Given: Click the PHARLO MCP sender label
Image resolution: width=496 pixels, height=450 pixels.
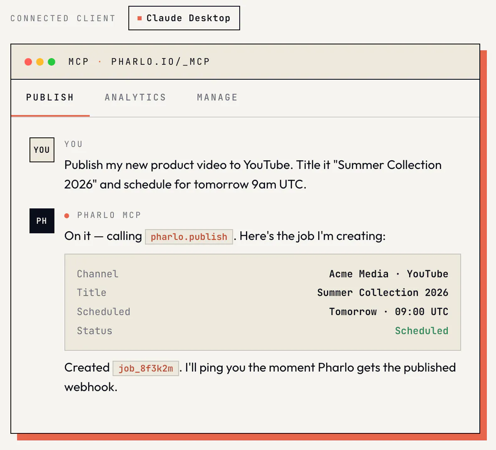Looking at the screenshot, I should pyautogui.click(x=109, y=215).
